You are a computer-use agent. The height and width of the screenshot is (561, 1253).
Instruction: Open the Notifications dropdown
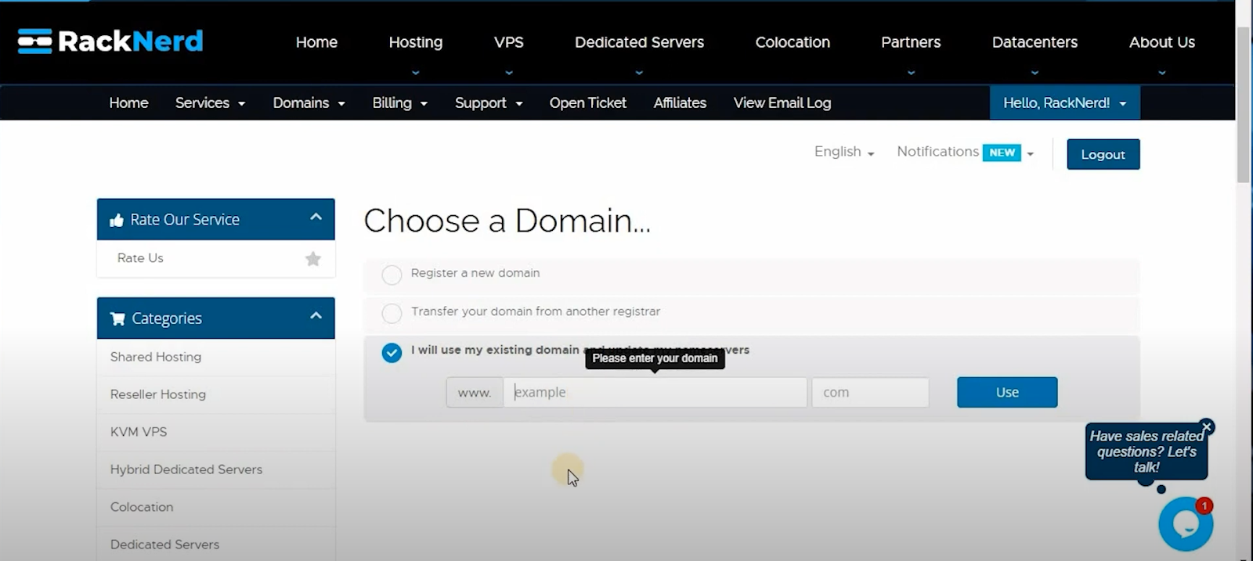point(965,152)
